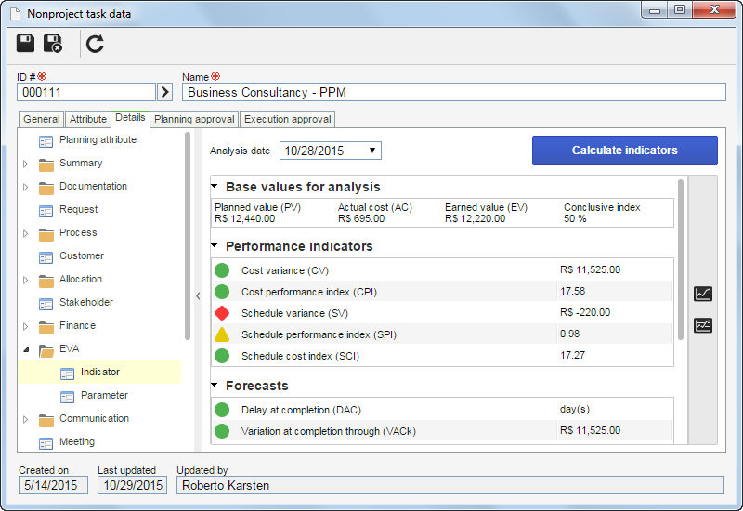Click the Parameter form icon
The image size is (743, 511).
(67, 397)
